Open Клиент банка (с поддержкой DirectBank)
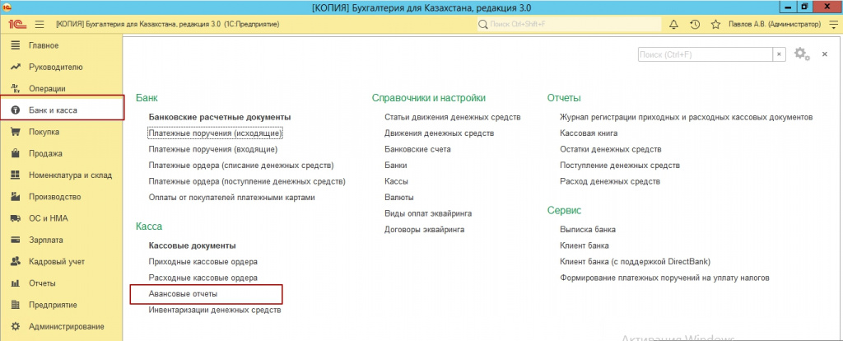 (x=635, y=262)
